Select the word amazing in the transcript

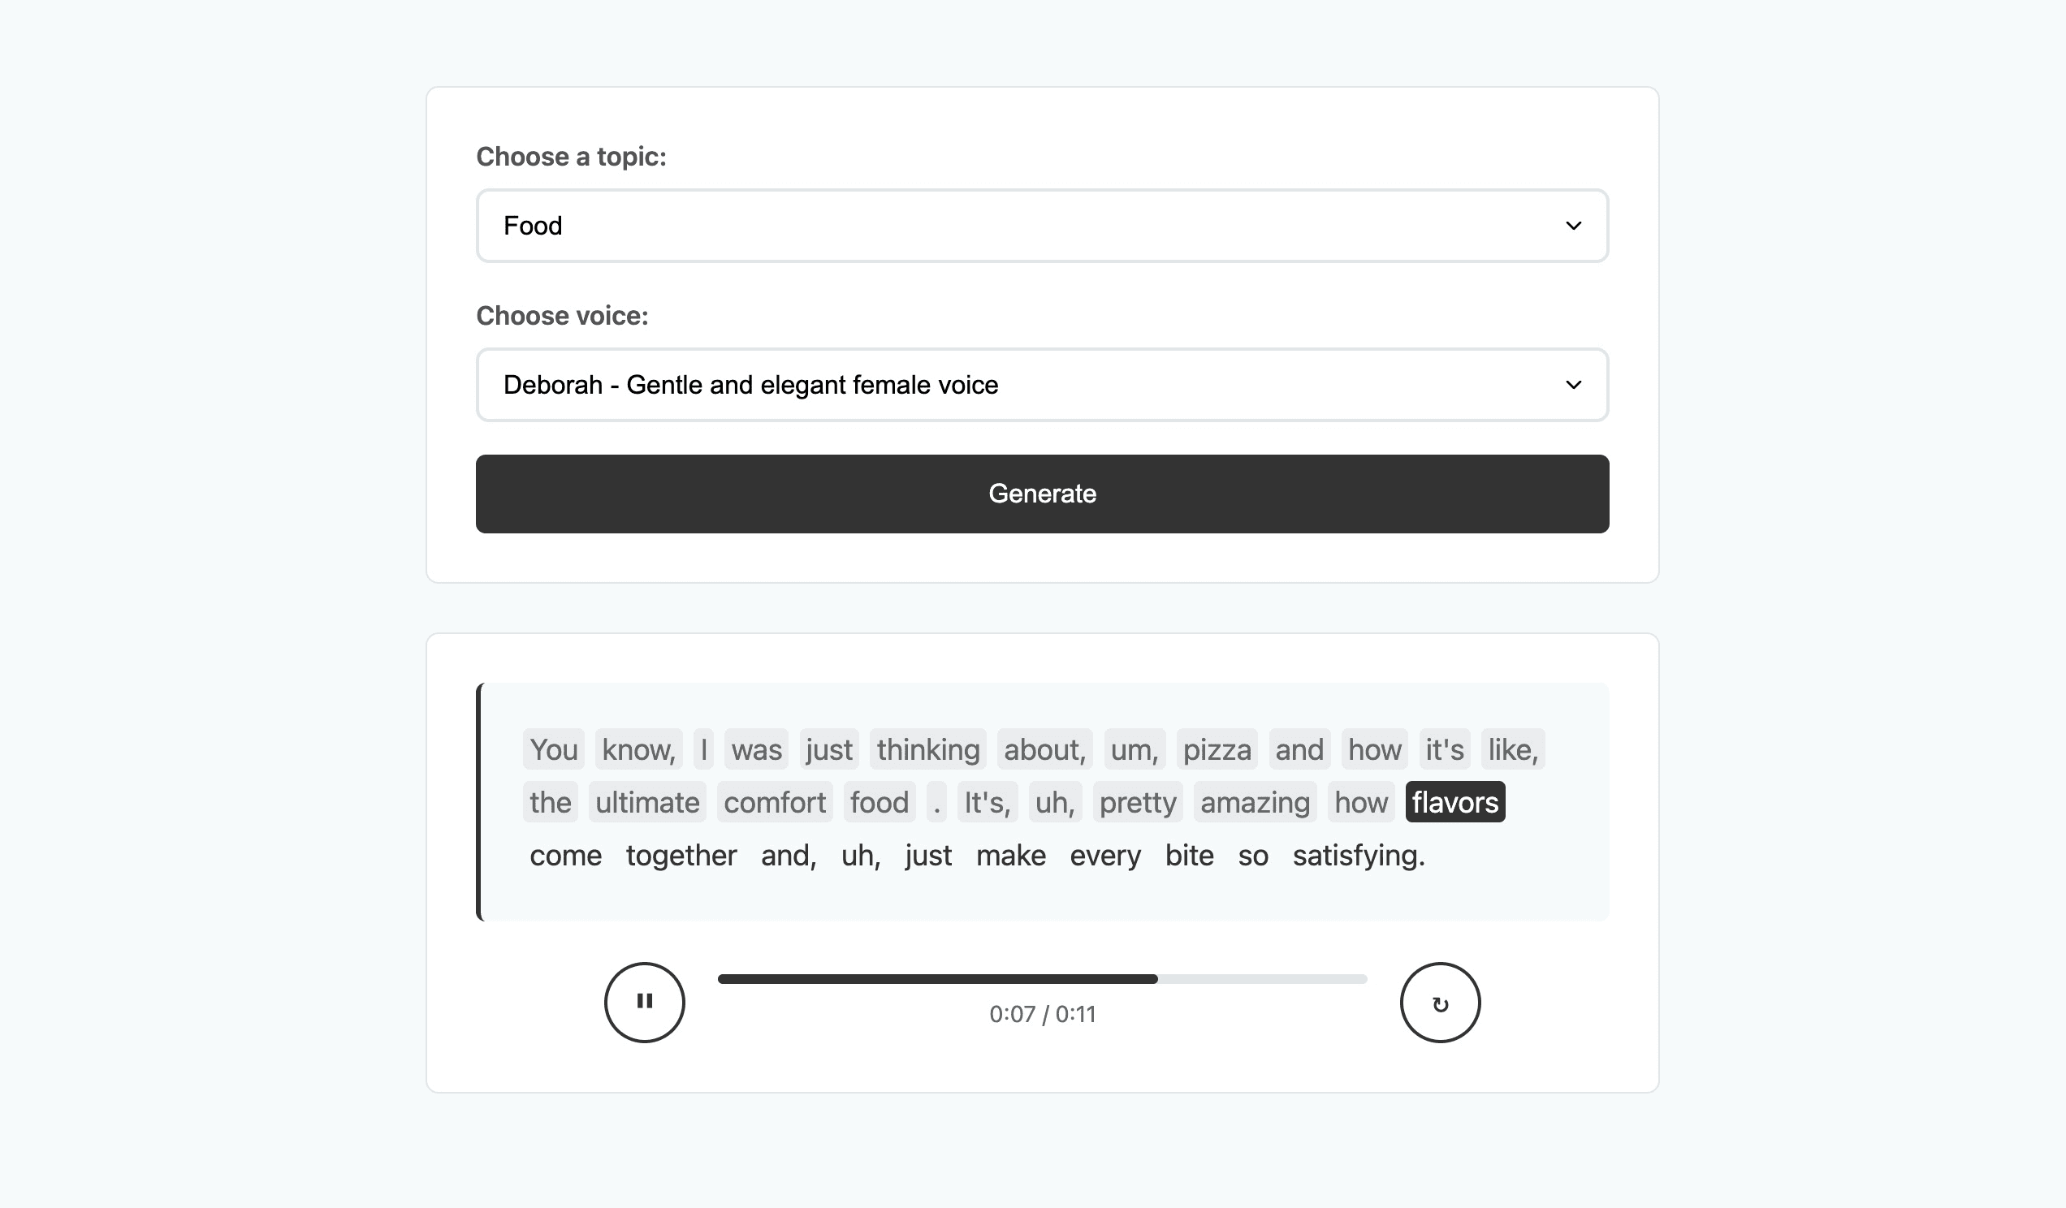tap(1255, 802)
